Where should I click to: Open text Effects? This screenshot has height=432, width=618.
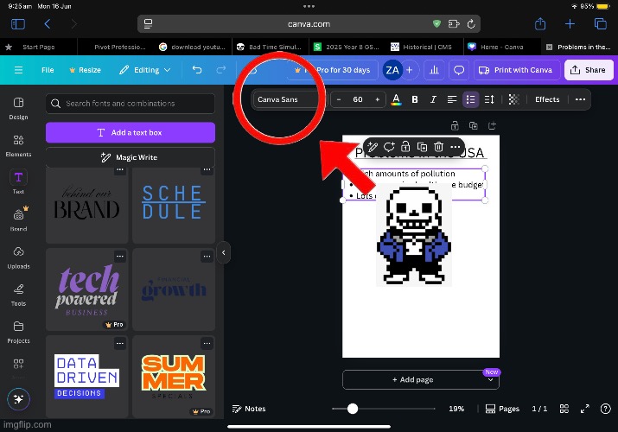(x=547, y=99)
